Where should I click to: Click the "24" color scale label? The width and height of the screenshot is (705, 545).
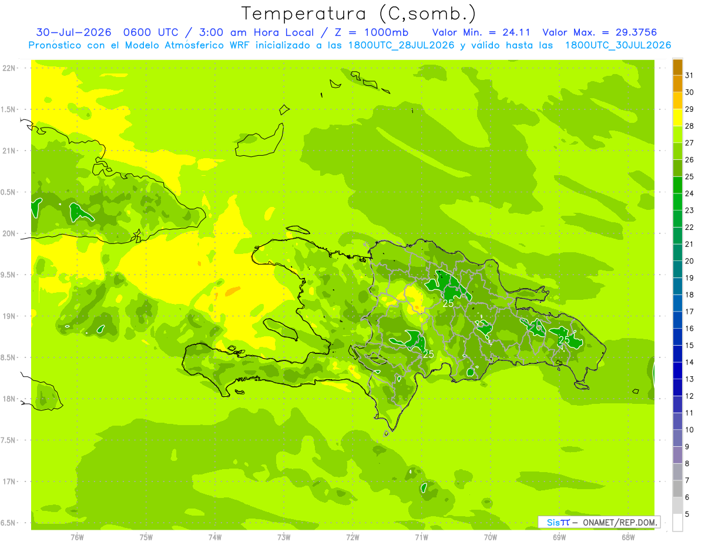pyautogui.click(x=690, y=193)
